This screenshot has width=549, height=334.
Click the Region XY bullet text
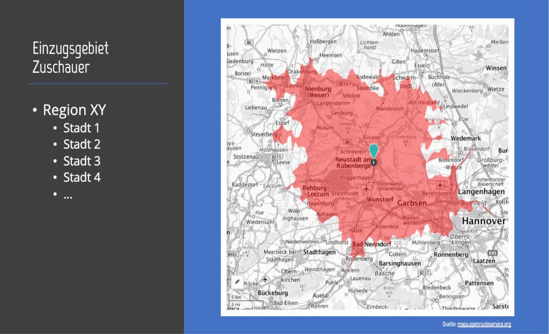tap(74, 110)
